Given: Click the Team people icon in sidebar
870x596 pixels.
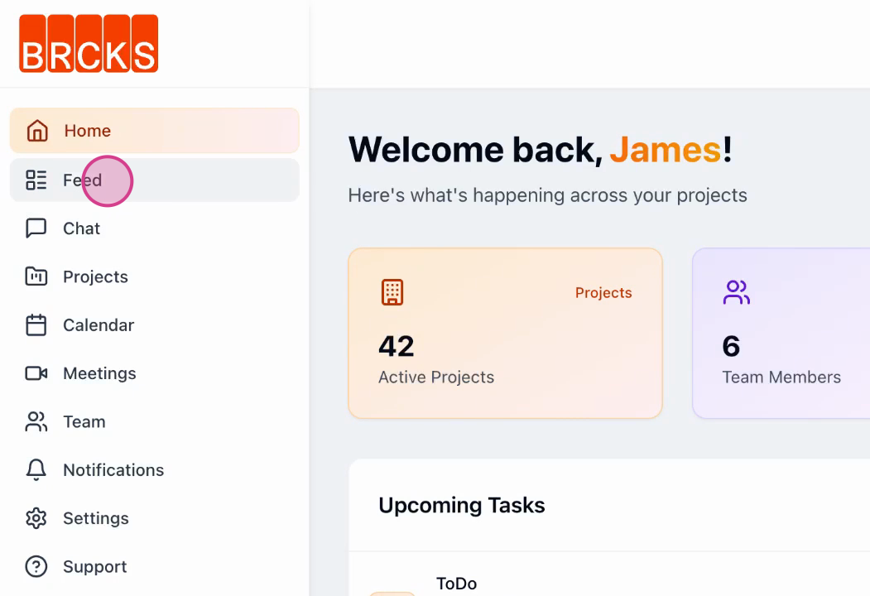Looking at the screenshot, I should click(36, 421).
